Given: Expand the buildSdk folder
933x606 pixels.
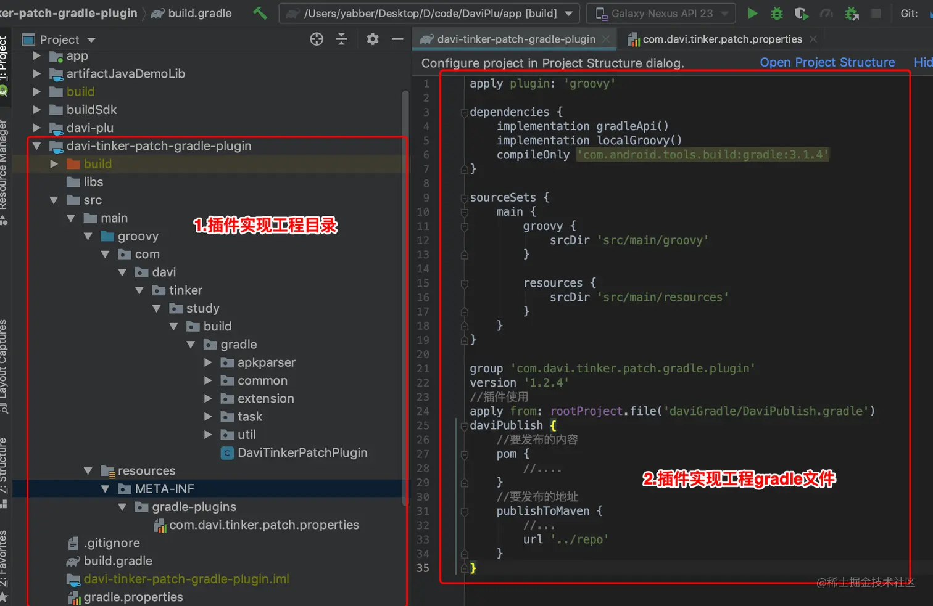Looking at the screenshot, I should [37, 110].
